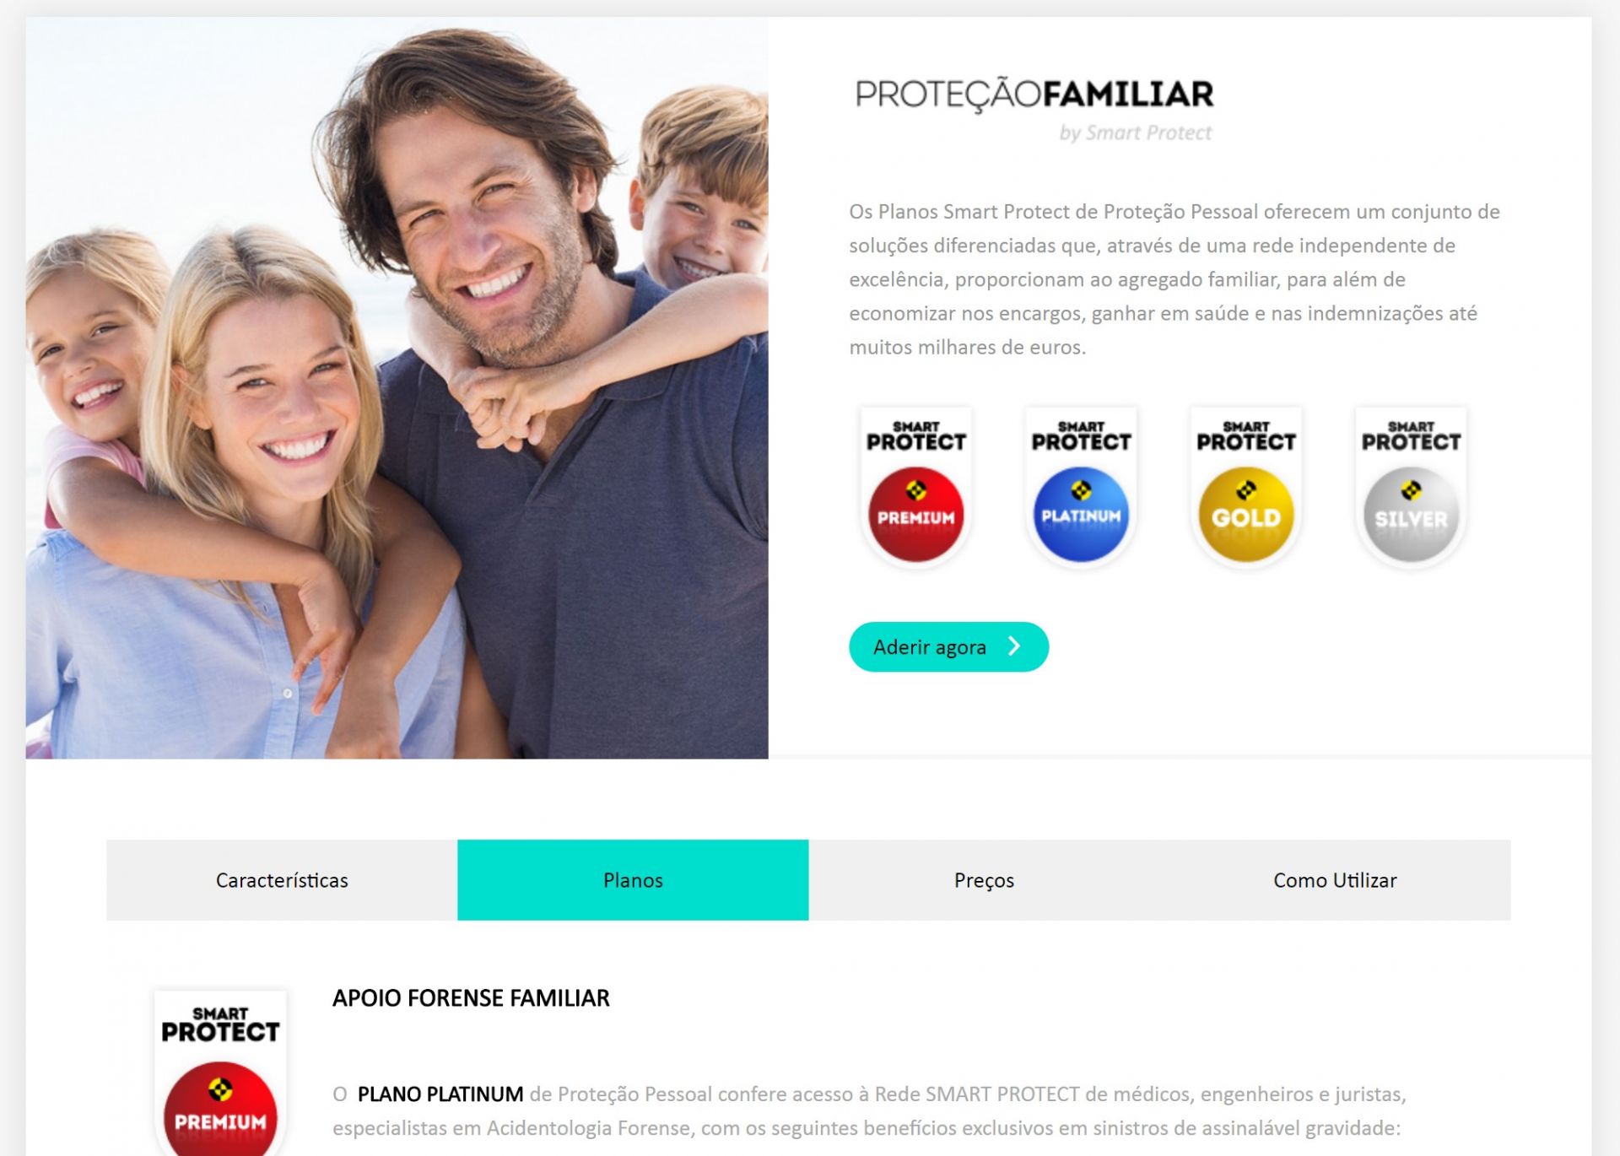Select the Gold plan badge

(1246, 488)
